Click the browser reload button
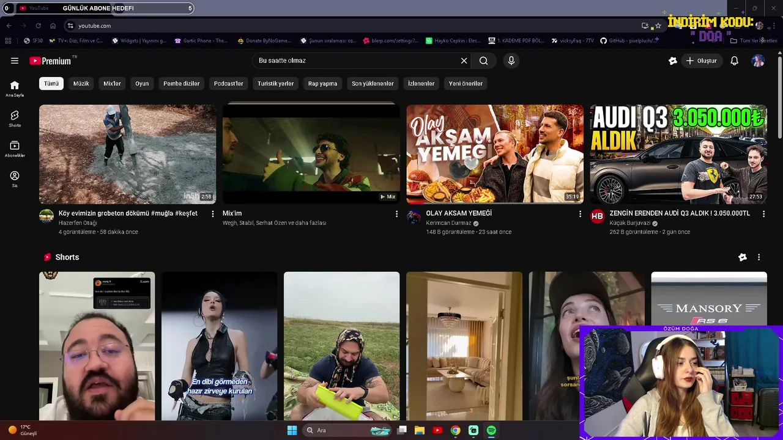The width and height of the screenshot is (783, 440). 38,26
